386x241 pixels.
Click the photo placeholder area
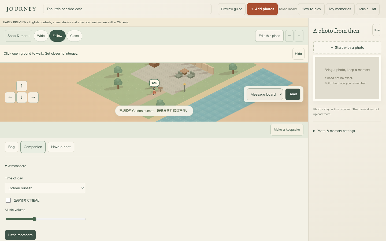(347, 78)
